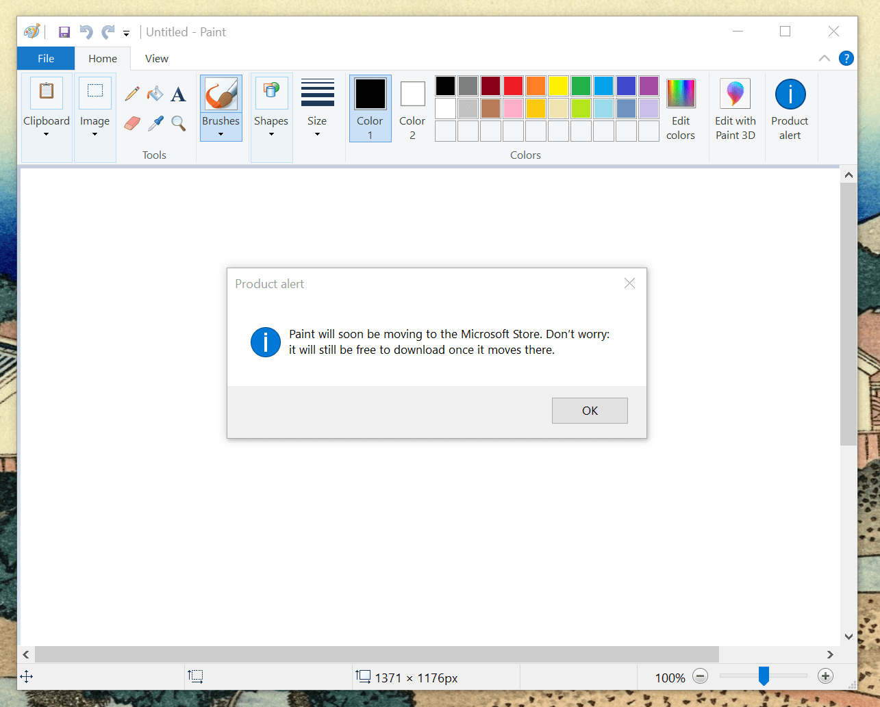Viewport: 880px width, 707px height.
Task: Click the vertical scrollbar down arrow
Action: click(x=848, y=637)
